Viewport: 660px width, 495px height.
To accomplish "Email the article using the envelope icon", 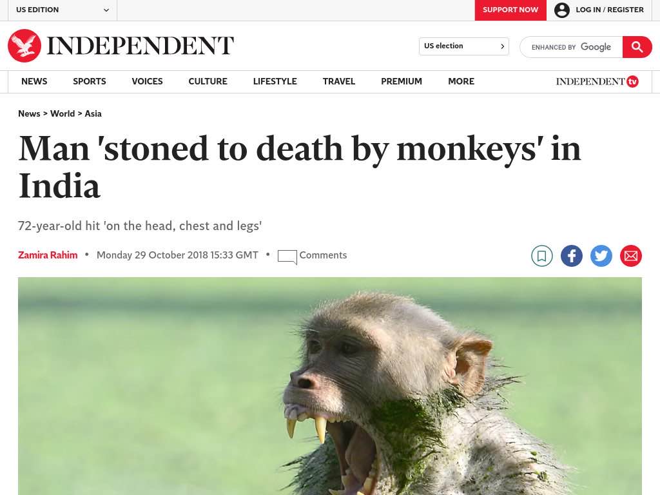I will click(630, 255).
